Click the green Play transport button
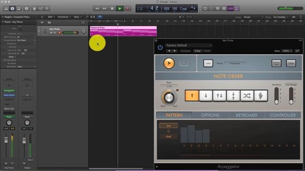This screenshot has width=305, height=171. point(120,9)
